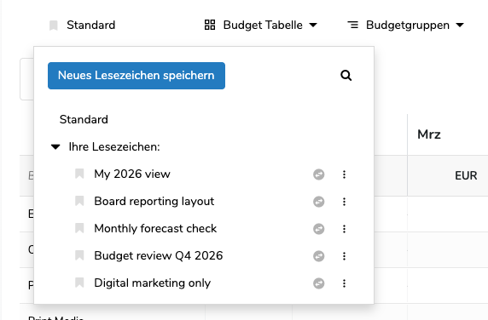The height and width of the screenshot is (320, 488).
Task: Click bookmark icon beside Standard in toolbar
Action: [54, 26]
